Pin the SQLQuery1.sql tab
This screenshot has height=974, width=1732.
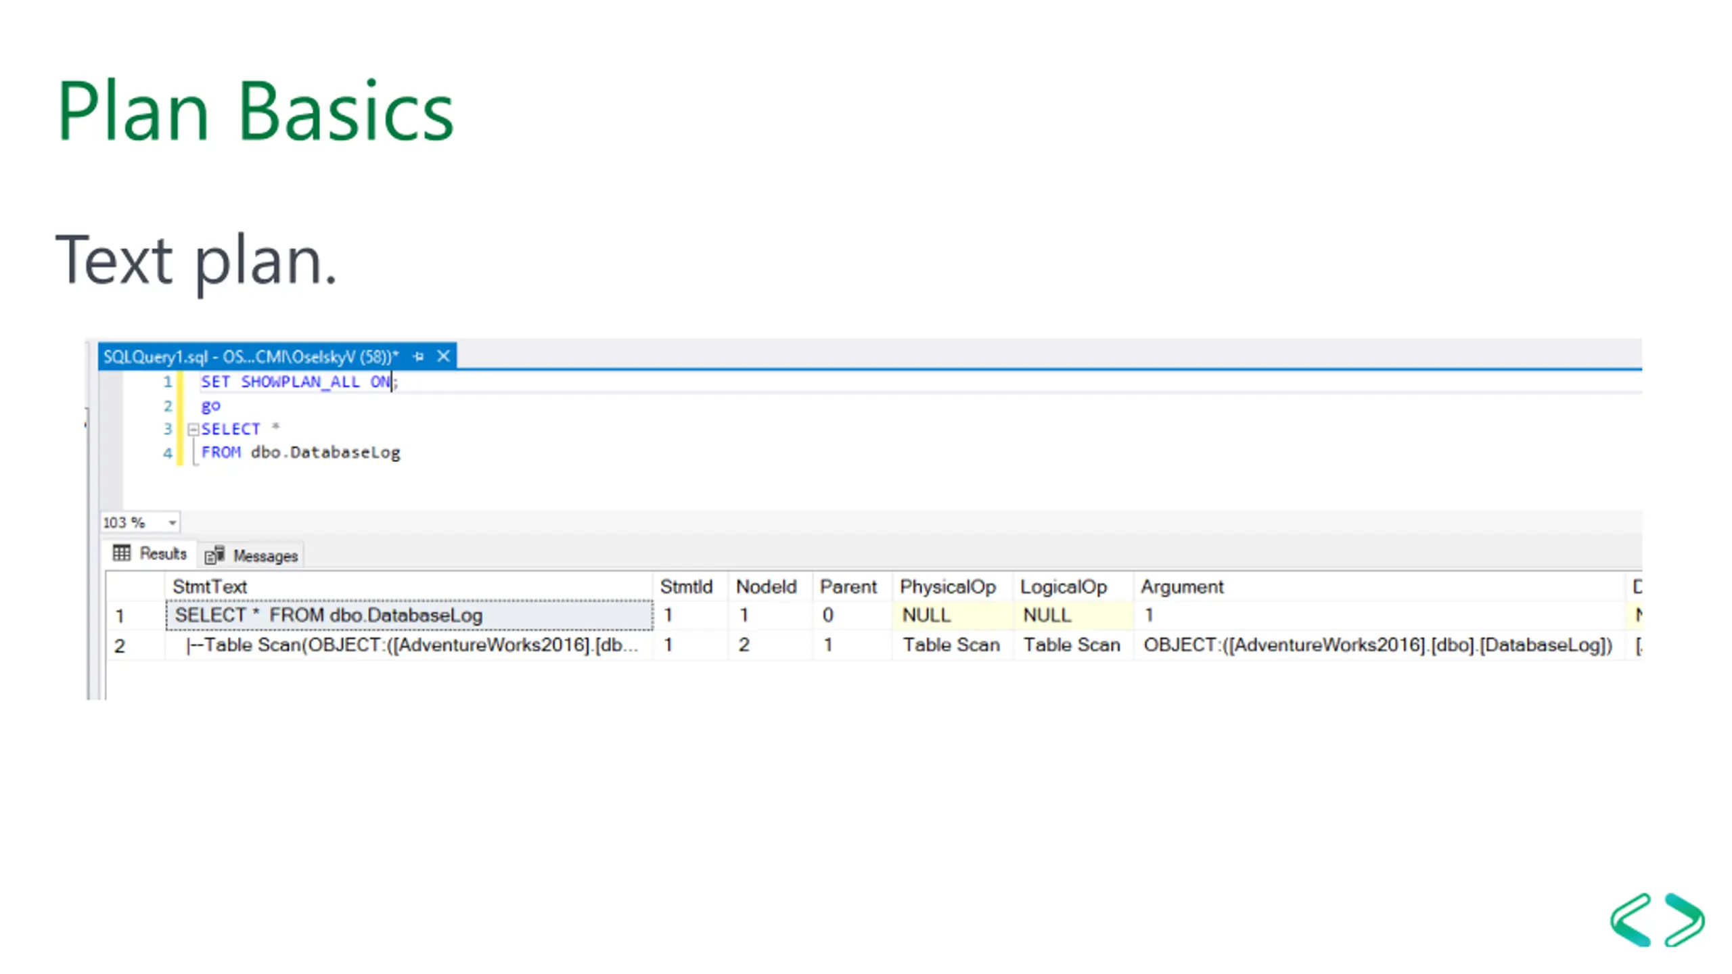coord(418,356)
